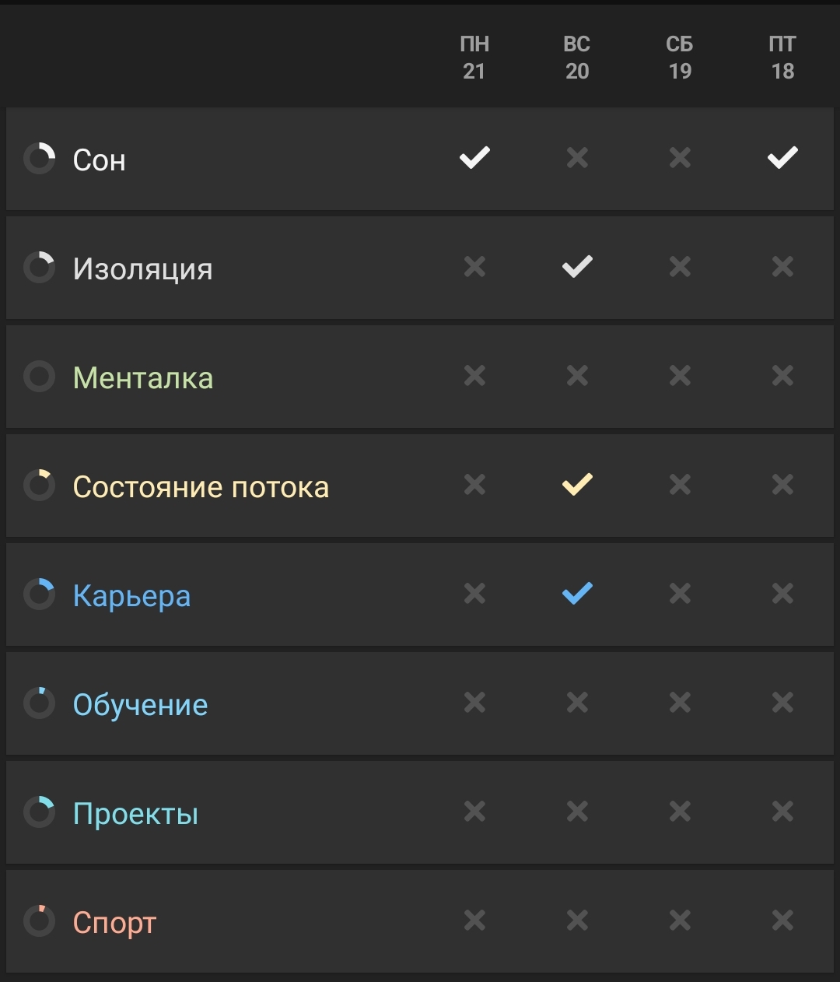Click the progress ring icon beside Изоляция
840x982 pixels.
coord(39,268)
